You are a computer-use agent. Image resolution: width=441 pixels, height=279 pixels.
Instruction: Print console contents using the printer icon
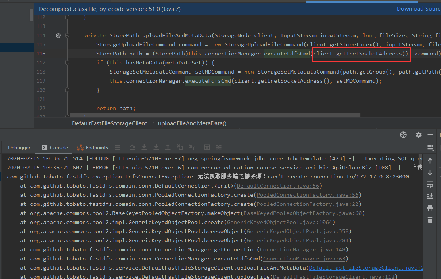430,208
